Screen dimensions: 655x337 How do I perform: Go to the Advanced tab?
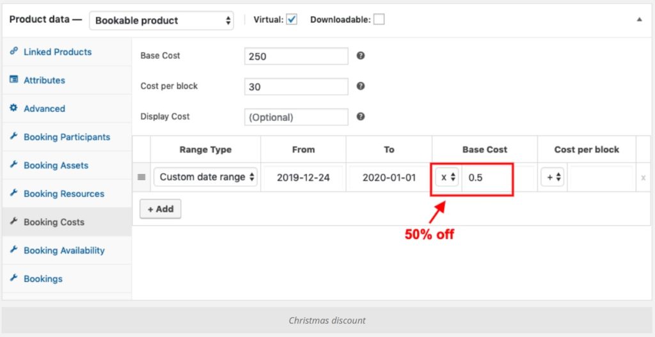click(x=67, y=109)
